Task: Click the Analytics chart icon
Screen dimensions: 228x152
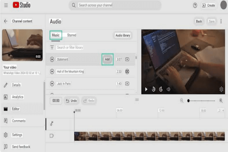Action: coord(6,97)
